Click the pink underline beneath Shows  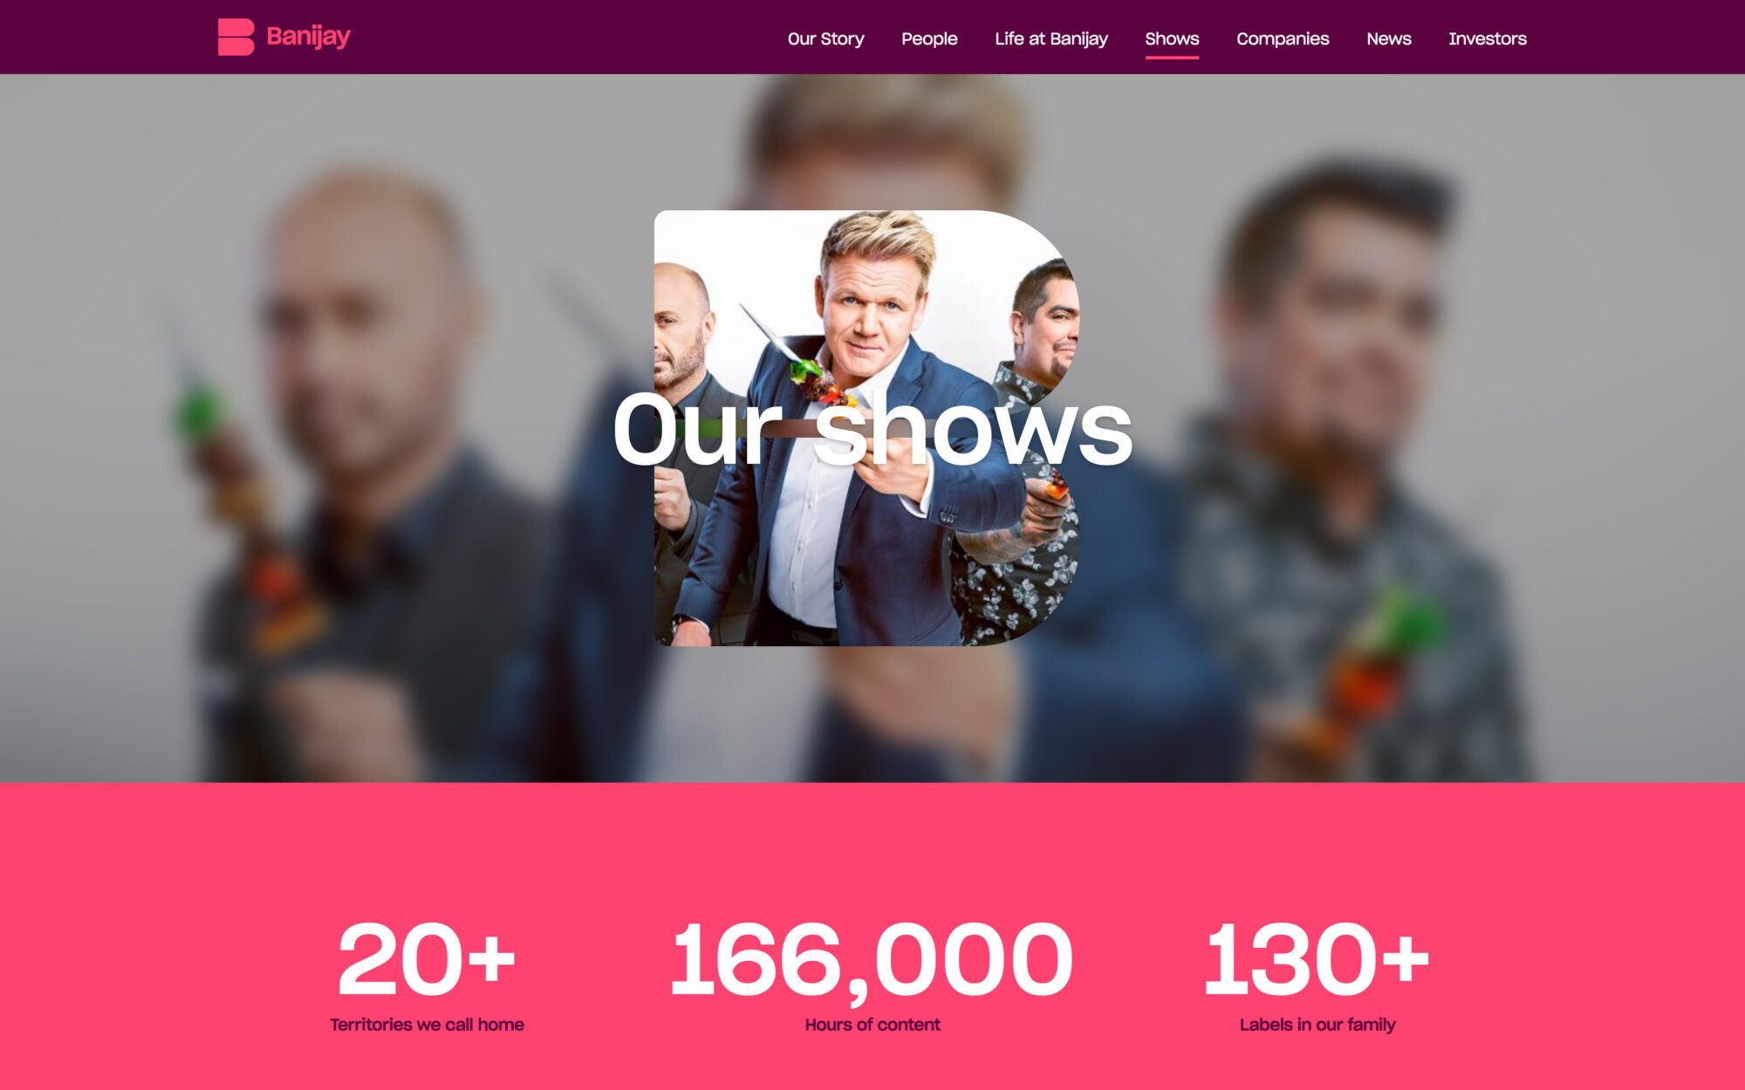pyautogui.click(x=1172, y=58)
